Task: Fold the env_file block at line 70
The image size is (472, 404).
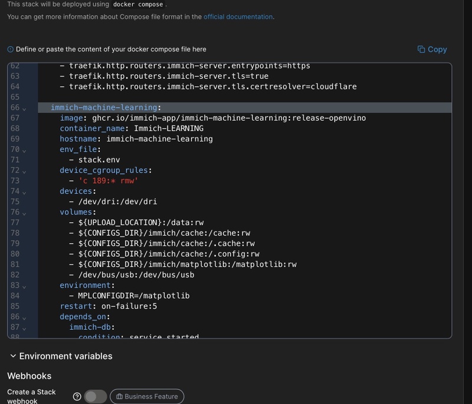Action: pyautogui.click(x=24, y=150)
